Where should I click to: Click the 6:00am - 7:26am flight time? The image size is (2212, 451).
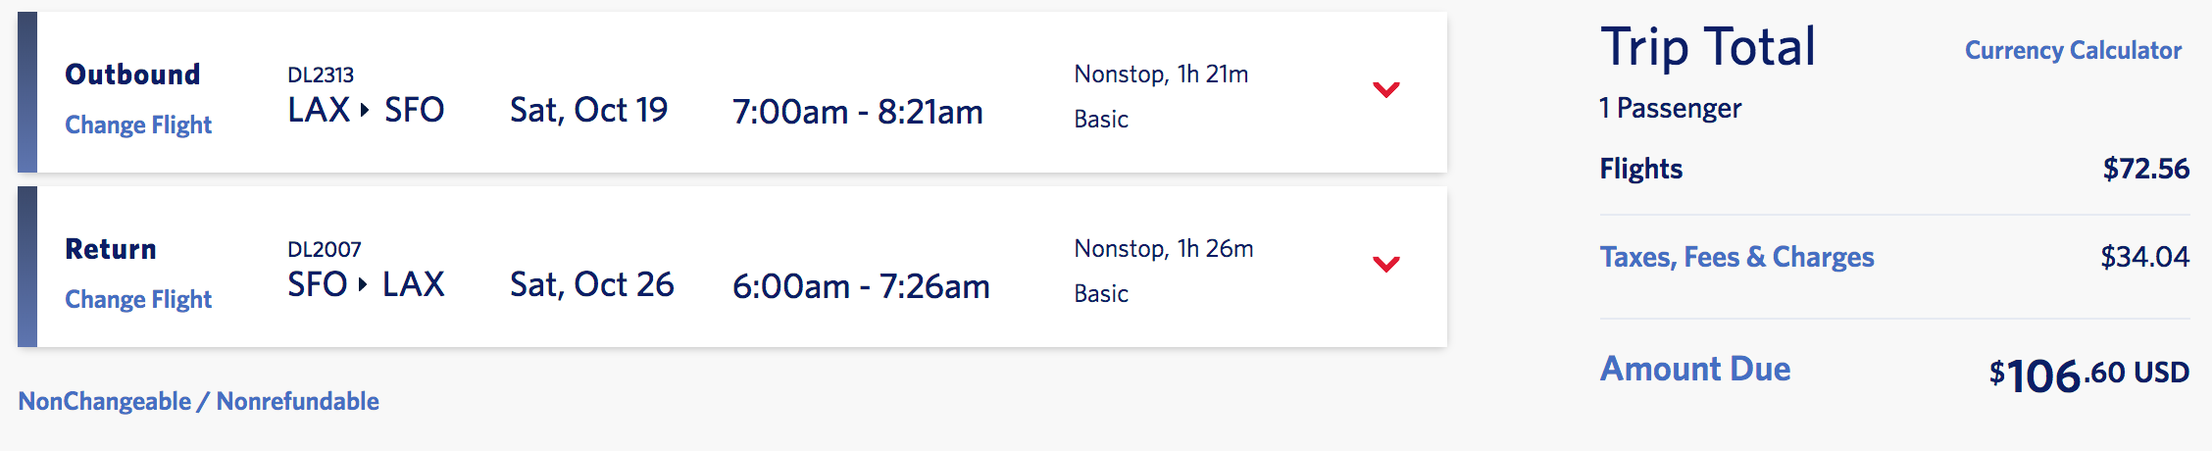[x=861, y=287]
